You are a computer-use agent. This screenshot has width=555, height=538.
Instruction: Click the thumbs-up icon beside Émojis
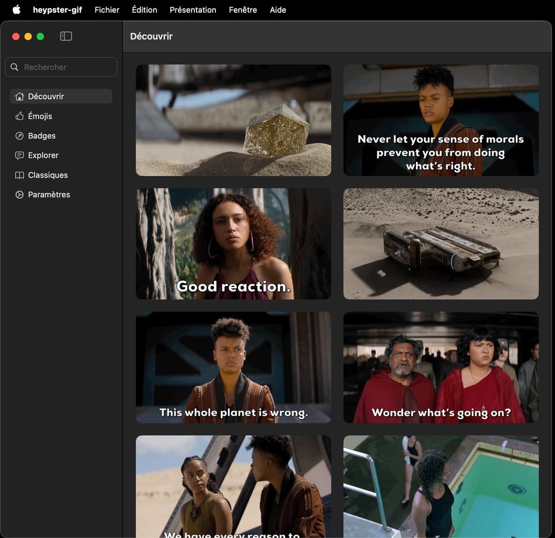(19, 116)
